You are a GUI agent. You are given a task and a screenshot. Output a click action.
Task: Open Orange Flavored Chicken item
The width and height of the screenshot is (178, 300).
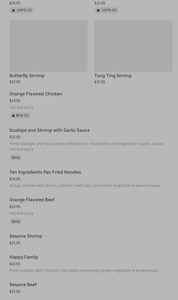point(36,94)
